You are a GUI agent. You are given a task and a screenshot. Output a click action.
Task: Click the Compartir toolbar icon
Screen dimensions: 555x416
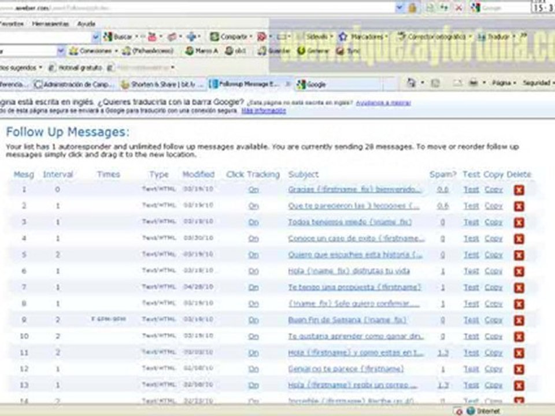[214, 36]
